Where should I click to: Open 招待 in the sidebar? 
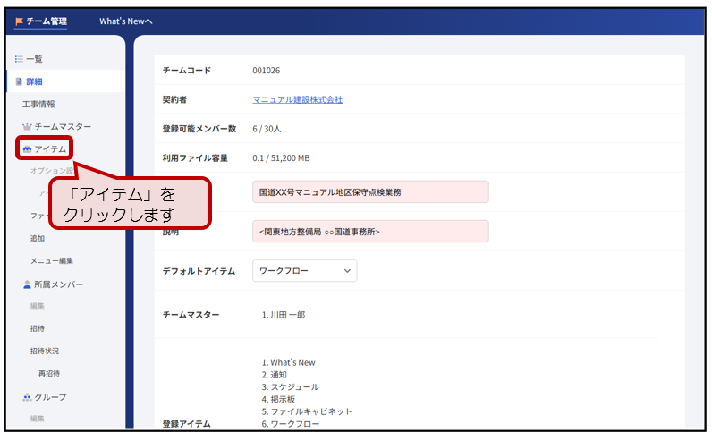pyautogui.click(x=38, y=328)
